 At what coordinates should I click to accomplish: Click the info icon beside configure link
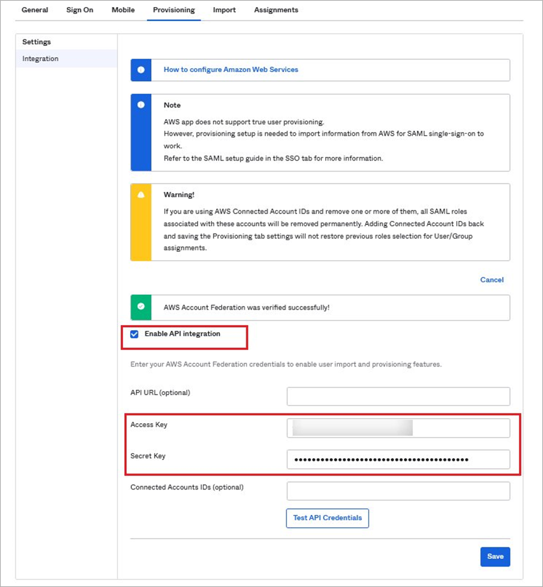coord(141,69)
